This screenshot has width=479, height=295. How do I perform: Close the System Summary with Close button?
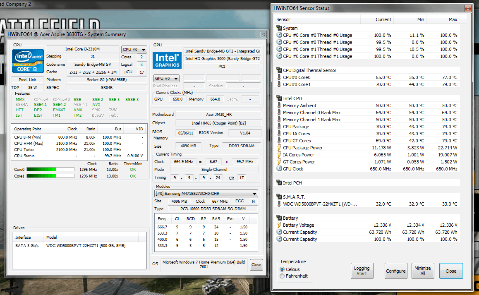(x=256, y=265)
